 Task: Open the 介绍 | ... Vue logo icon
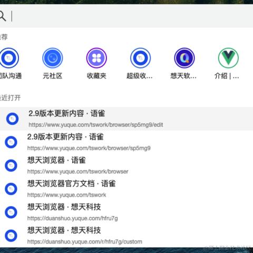(228, 58)
